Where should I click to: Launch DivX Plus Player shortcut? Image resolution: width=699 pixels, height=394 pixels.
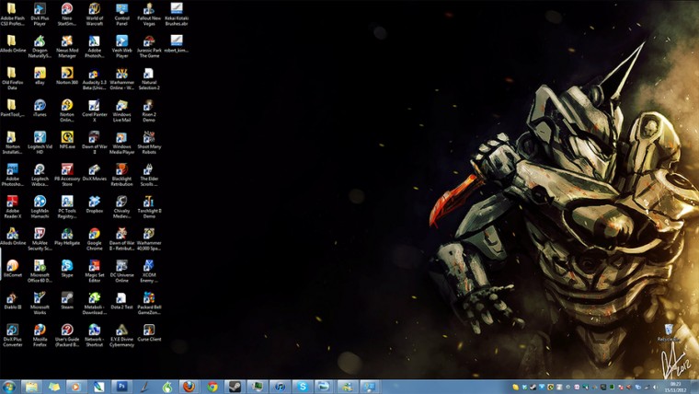click(40, 15)
